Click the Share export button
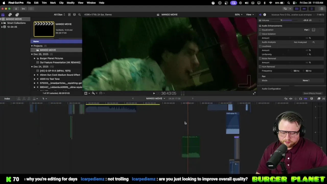Image resolution: width=327 pixels, height=184 pixels. (x=322, y=9)
